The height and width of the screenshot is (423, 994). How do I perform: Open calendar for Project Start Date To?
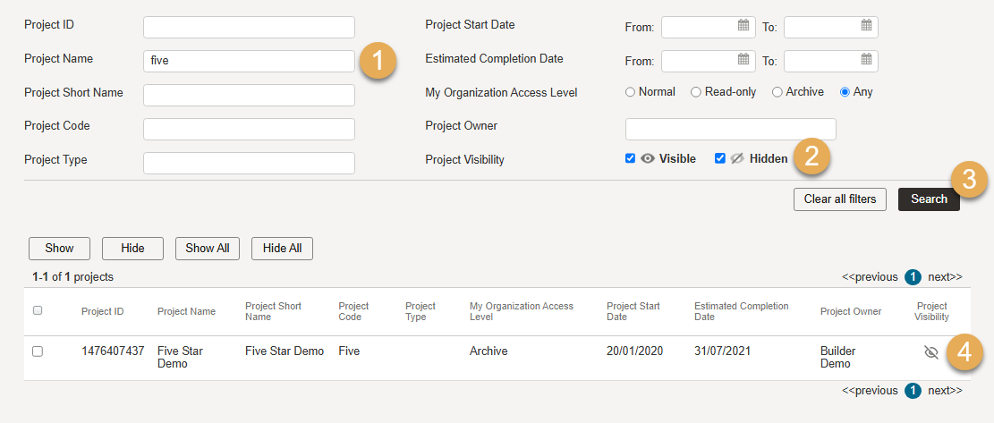(867, 25)
